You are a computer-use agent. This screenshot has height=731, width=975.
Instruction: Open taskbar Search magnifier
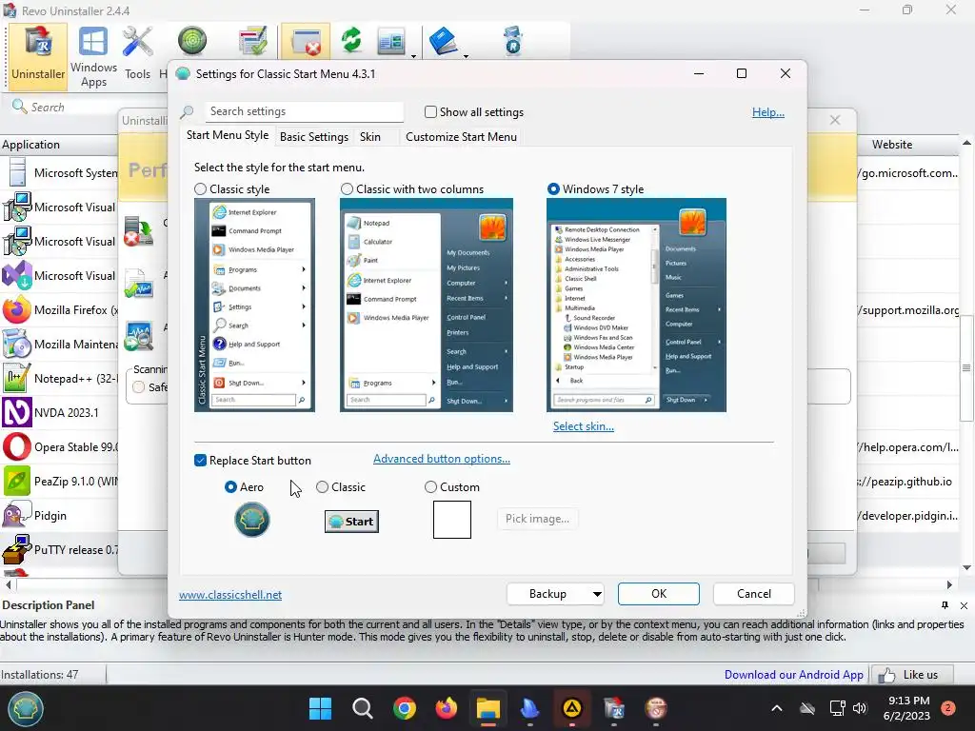click(362, 708)
